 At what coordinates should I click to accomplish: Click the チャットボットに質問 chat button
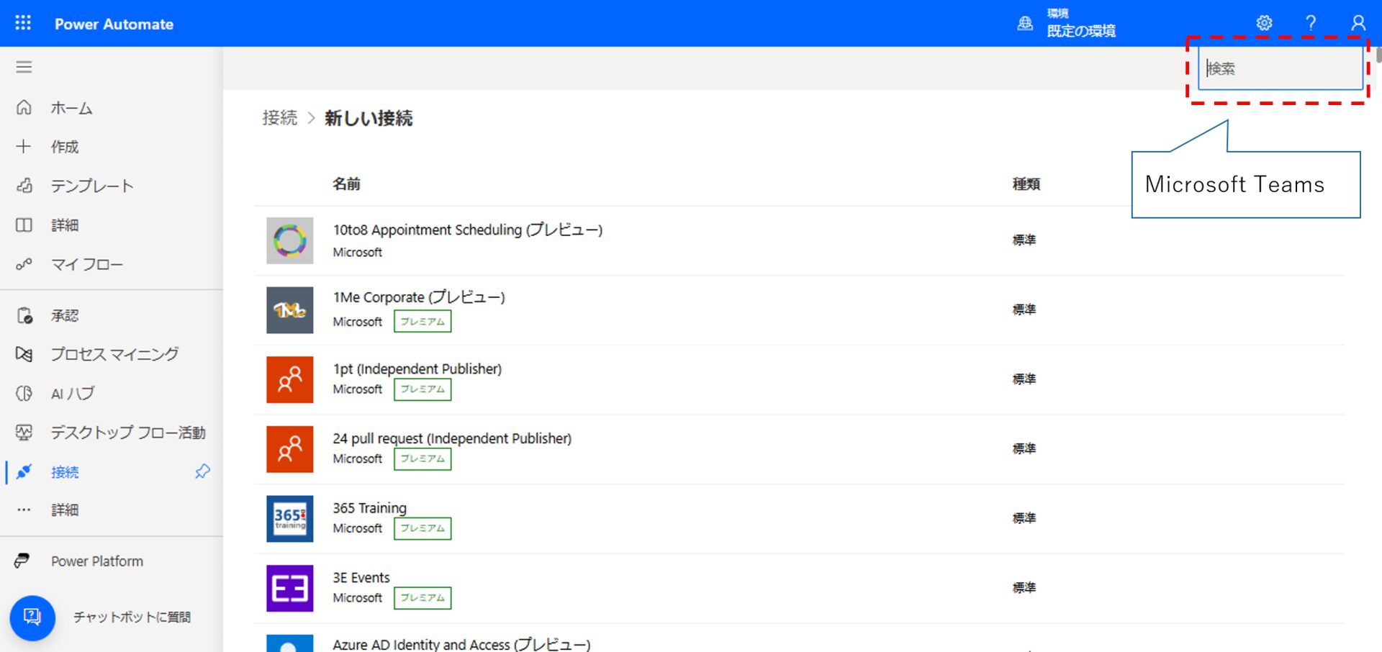click(x=32, y=617)
